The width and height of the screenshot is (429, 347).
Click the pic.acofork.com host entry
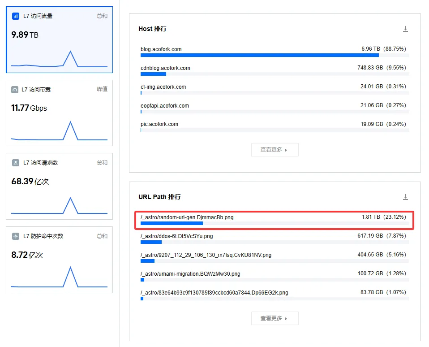pyautogui.click(x=159, y=124)
